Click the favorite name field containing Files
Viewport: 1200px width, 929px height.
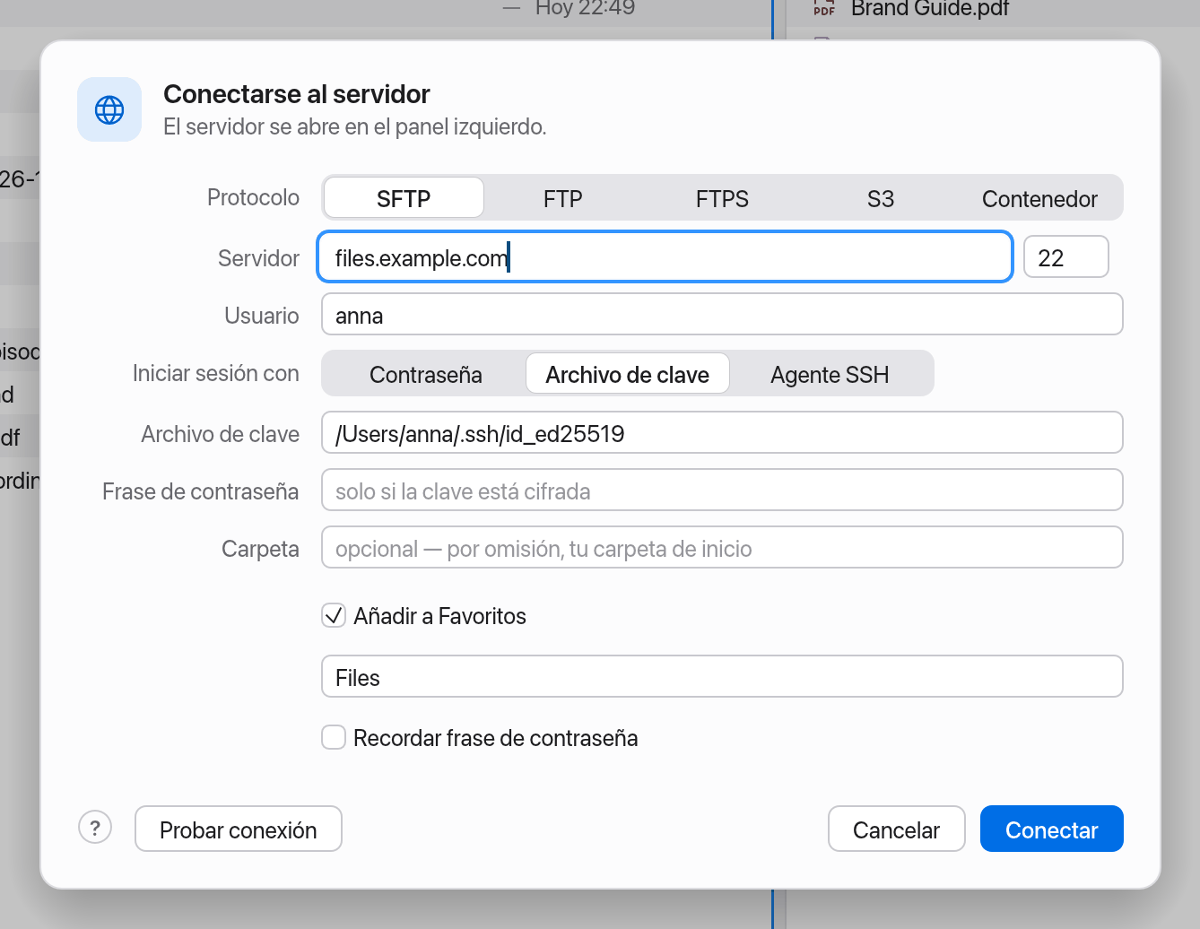(722, 677)
